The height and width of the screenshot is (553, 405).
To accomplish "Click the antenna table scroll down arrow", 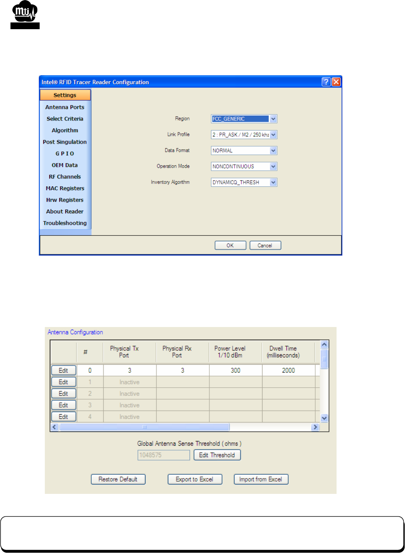I will (324, 418).
